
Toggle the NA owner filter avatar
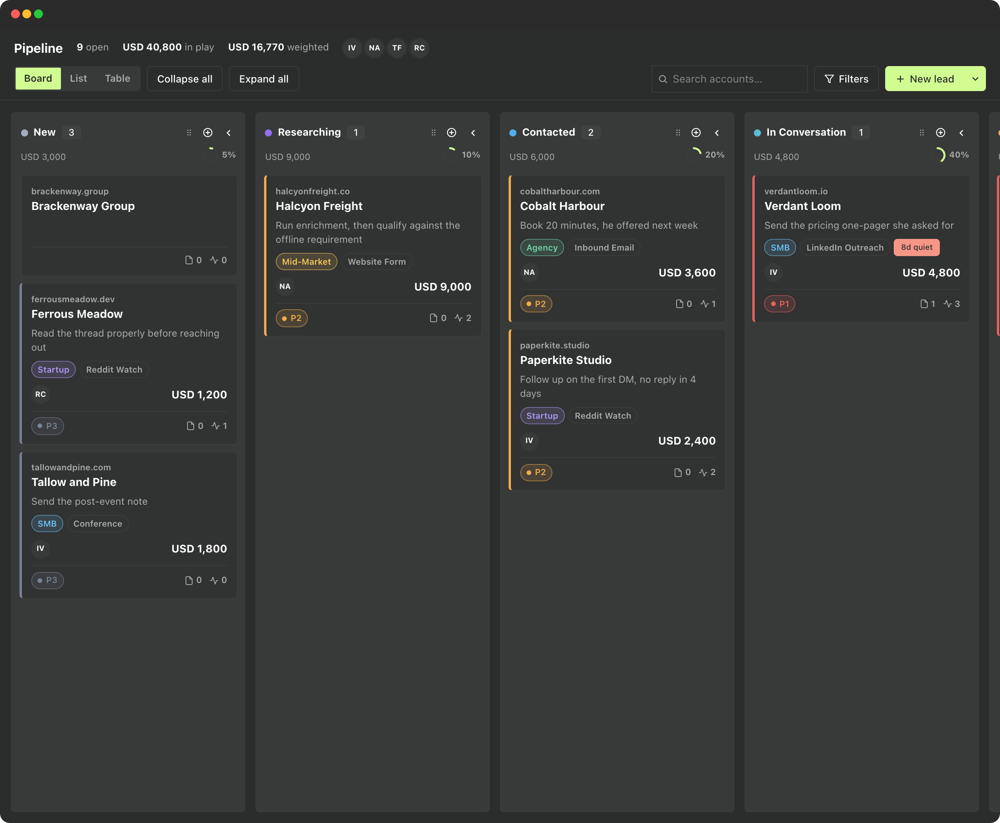point(374,48)
